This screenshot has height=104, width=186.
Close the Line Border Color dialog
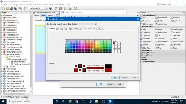tap(138, 19)
